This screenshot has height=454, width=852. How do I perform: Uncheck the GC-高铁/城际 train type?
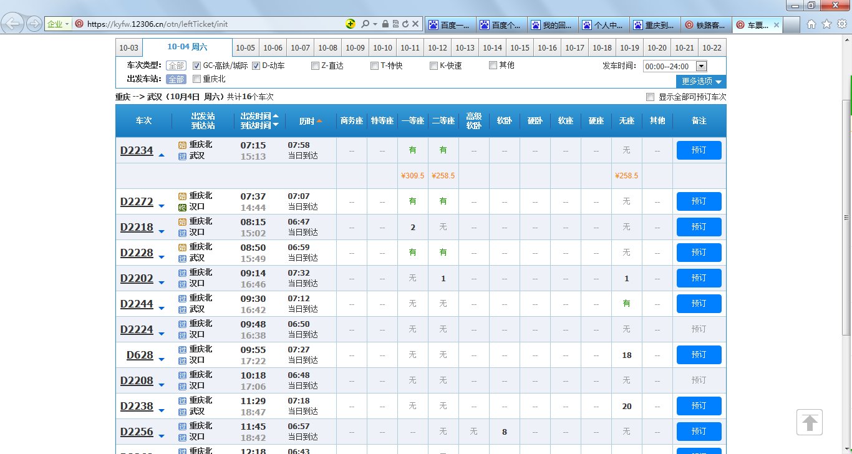[x=197, y=65]
